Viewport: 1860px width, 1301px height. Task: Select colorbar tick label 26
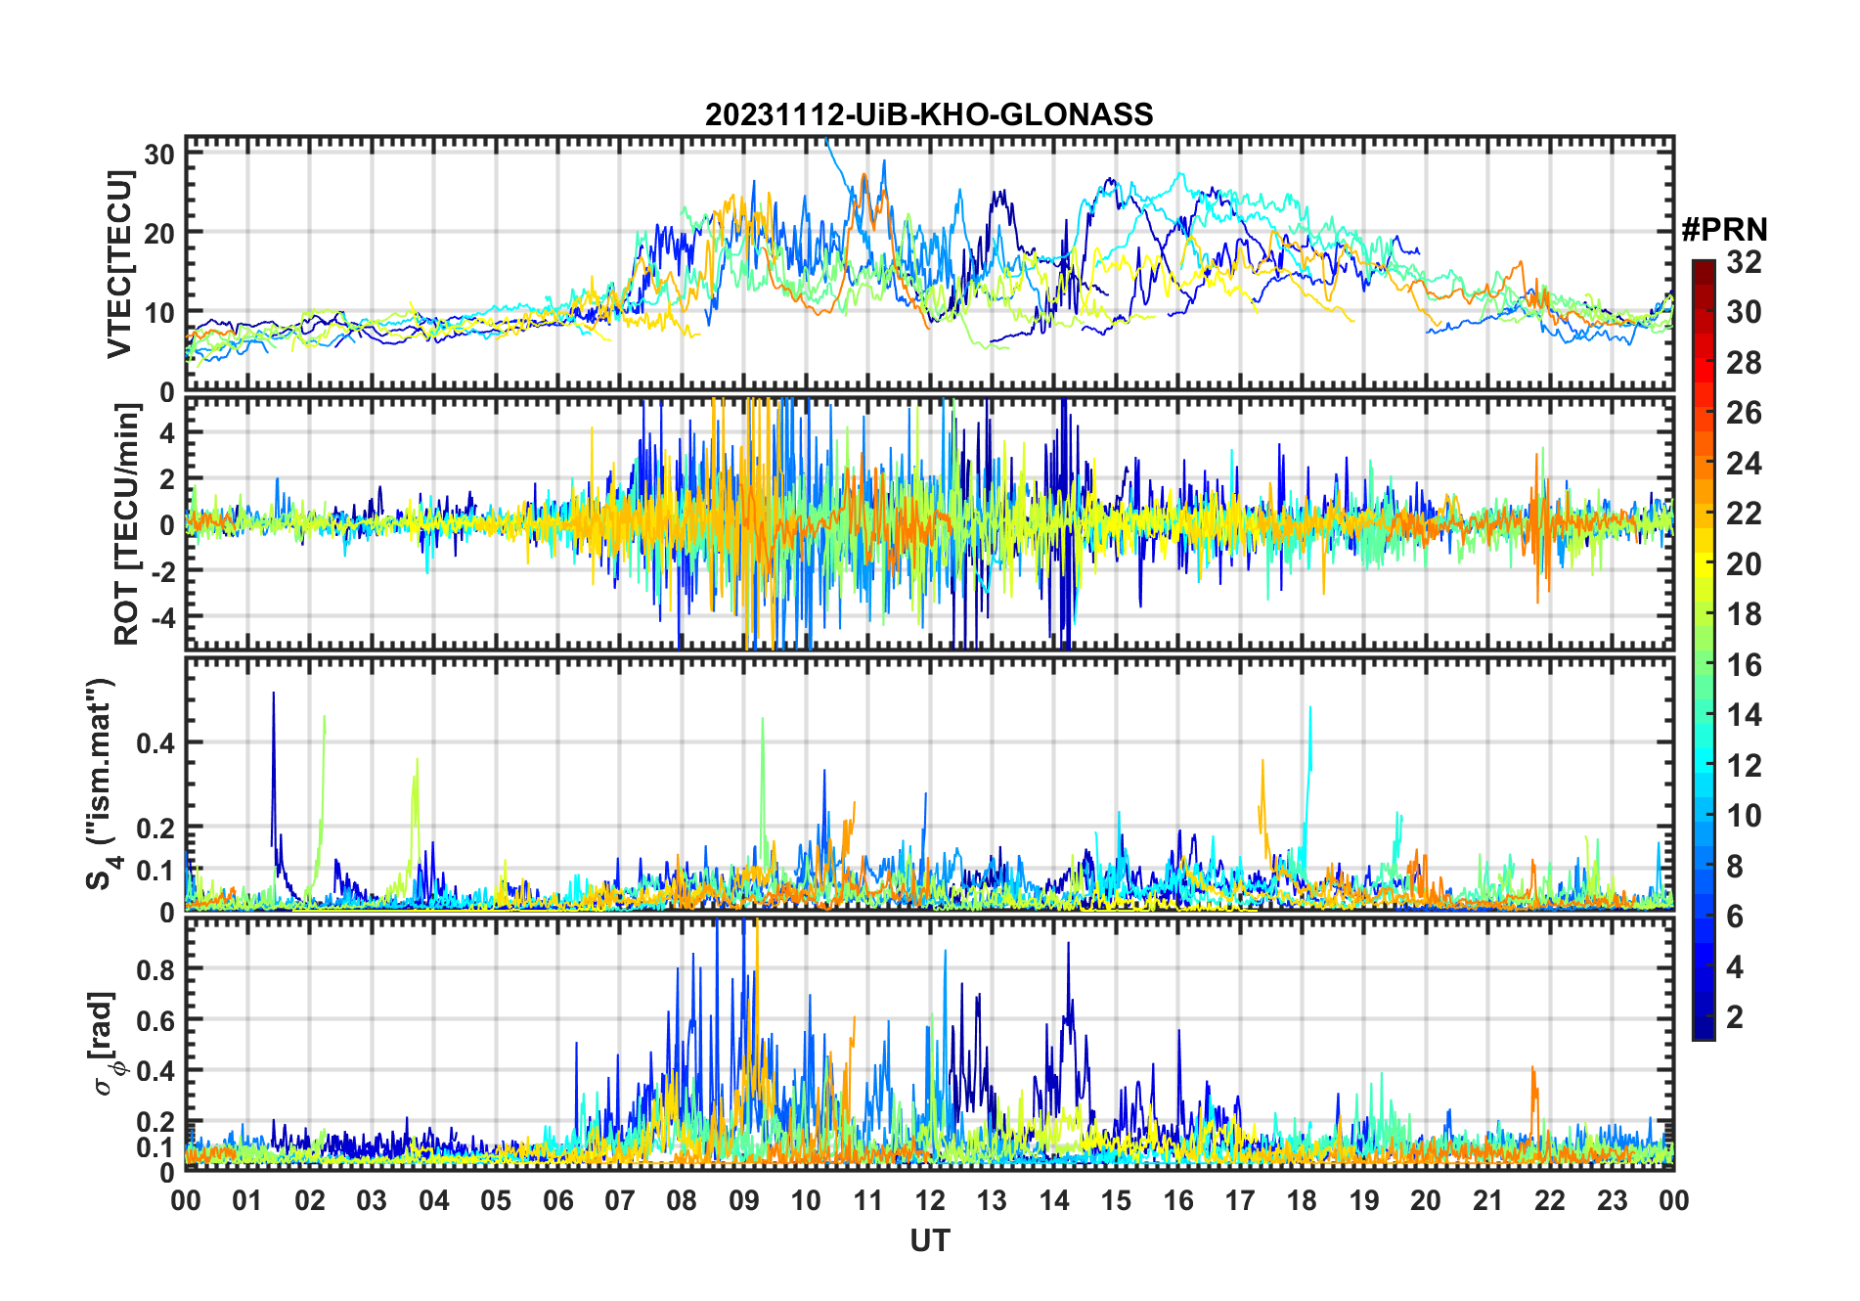(1744, 413)
